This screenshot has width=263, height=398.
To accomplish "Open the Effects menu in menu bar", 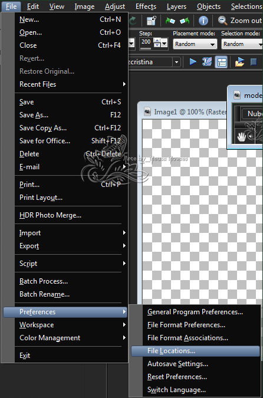I will 146,6.
